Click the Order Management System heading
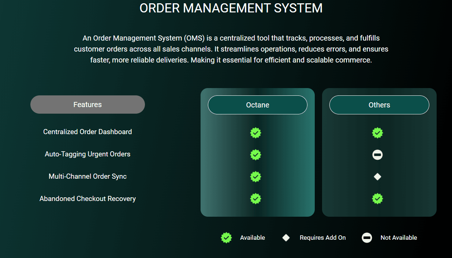Viewport: 452px width, 258px height. [x=231, y=8]
